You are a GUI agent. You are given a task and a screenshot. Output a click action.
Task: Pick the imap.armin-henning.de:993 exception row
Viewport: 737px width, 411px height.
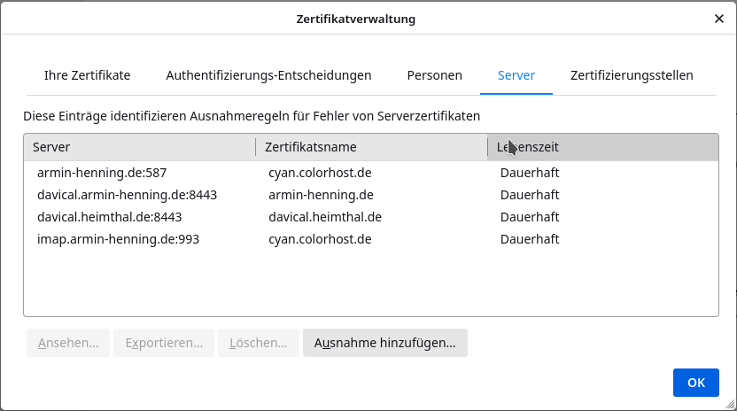[118, 239]
